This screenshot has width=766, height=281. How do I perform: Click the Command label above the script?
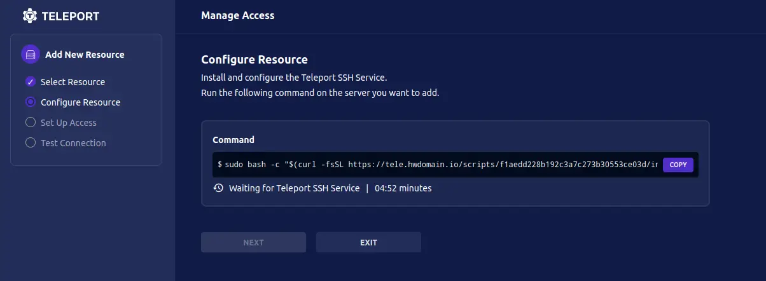(x=233, y=140)
